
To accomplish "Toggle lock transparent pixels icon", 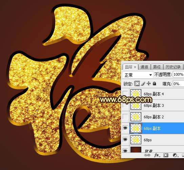I will [x=137, y=83].
